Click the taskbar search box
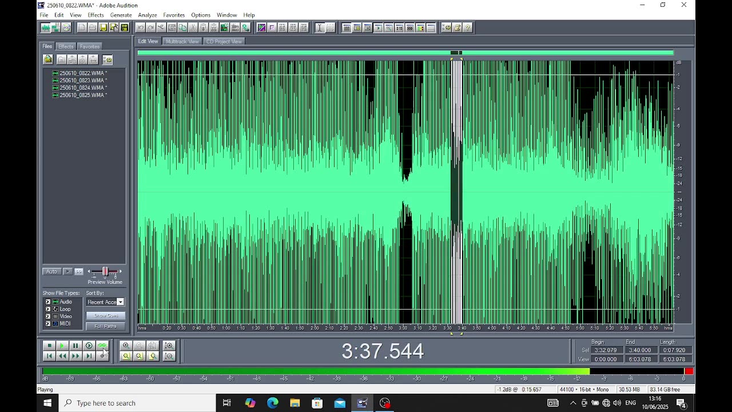732x412 pixels. click(137, 403)
